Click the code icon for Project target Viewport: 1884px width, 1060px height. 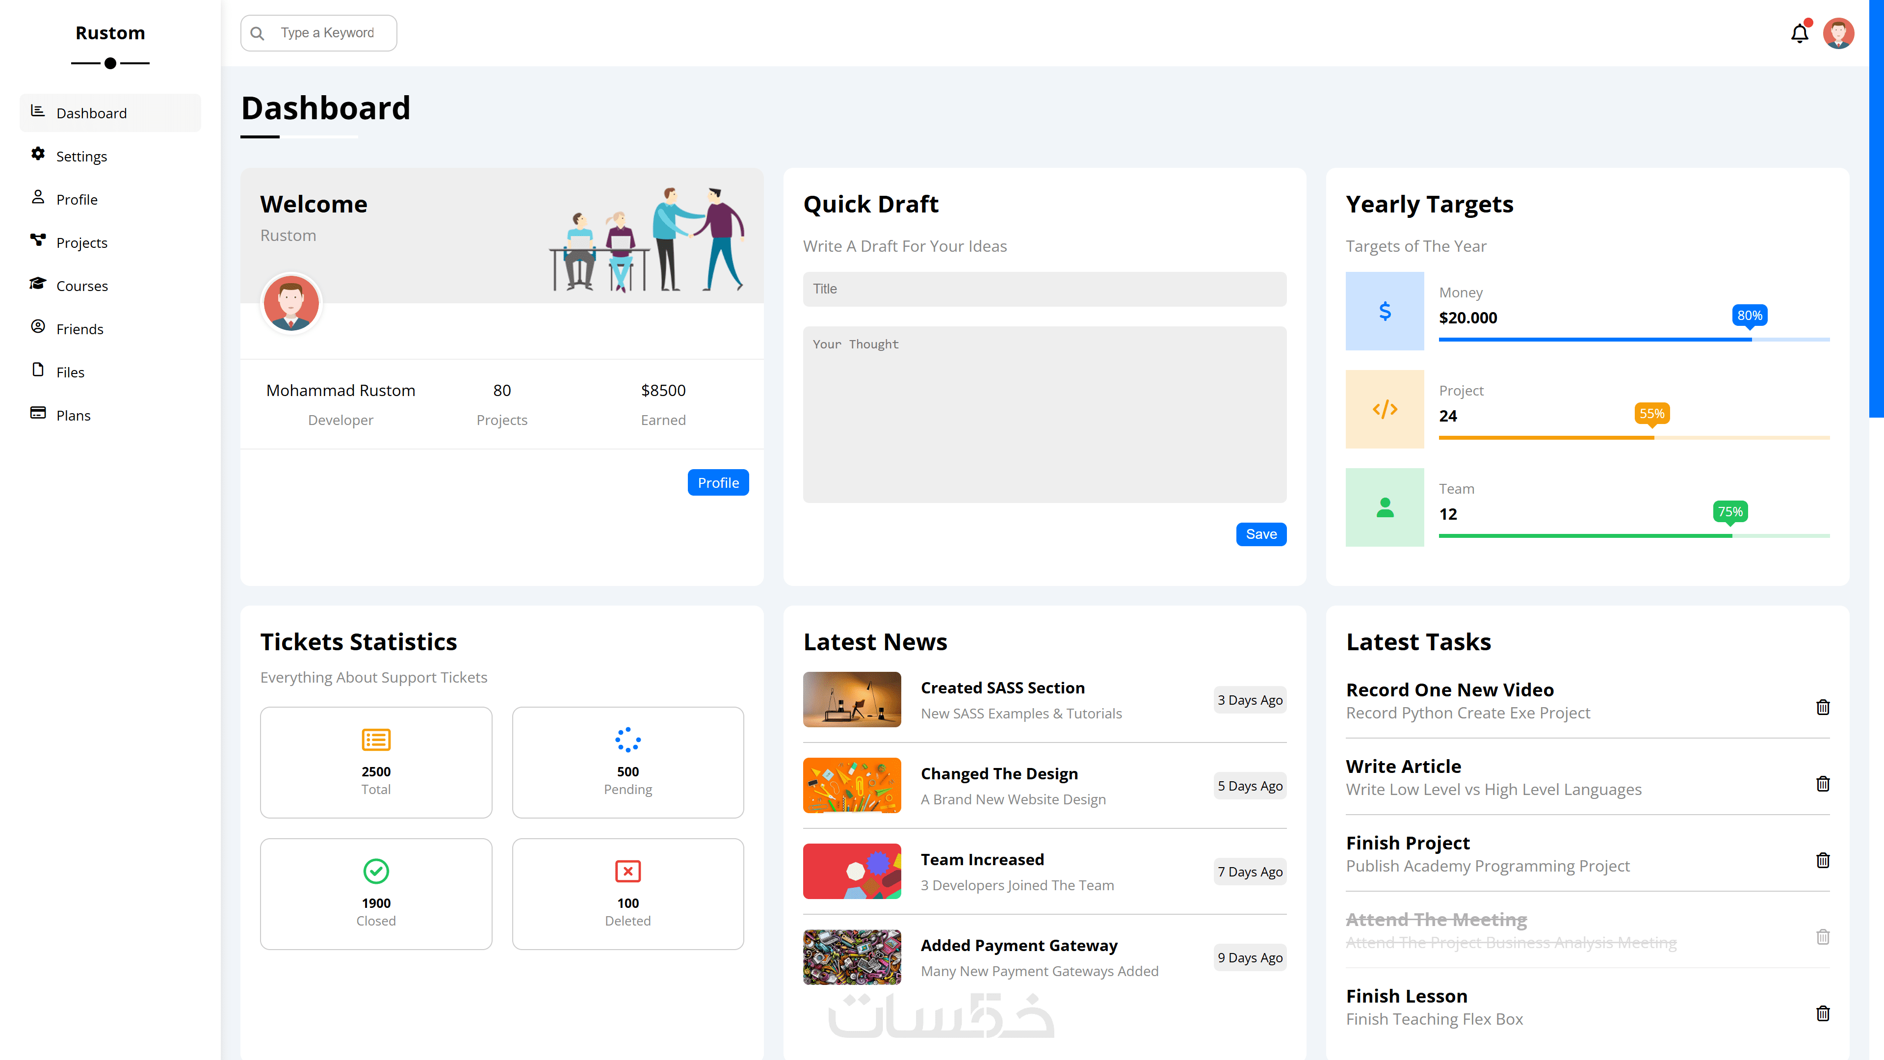coord(1385,410)
